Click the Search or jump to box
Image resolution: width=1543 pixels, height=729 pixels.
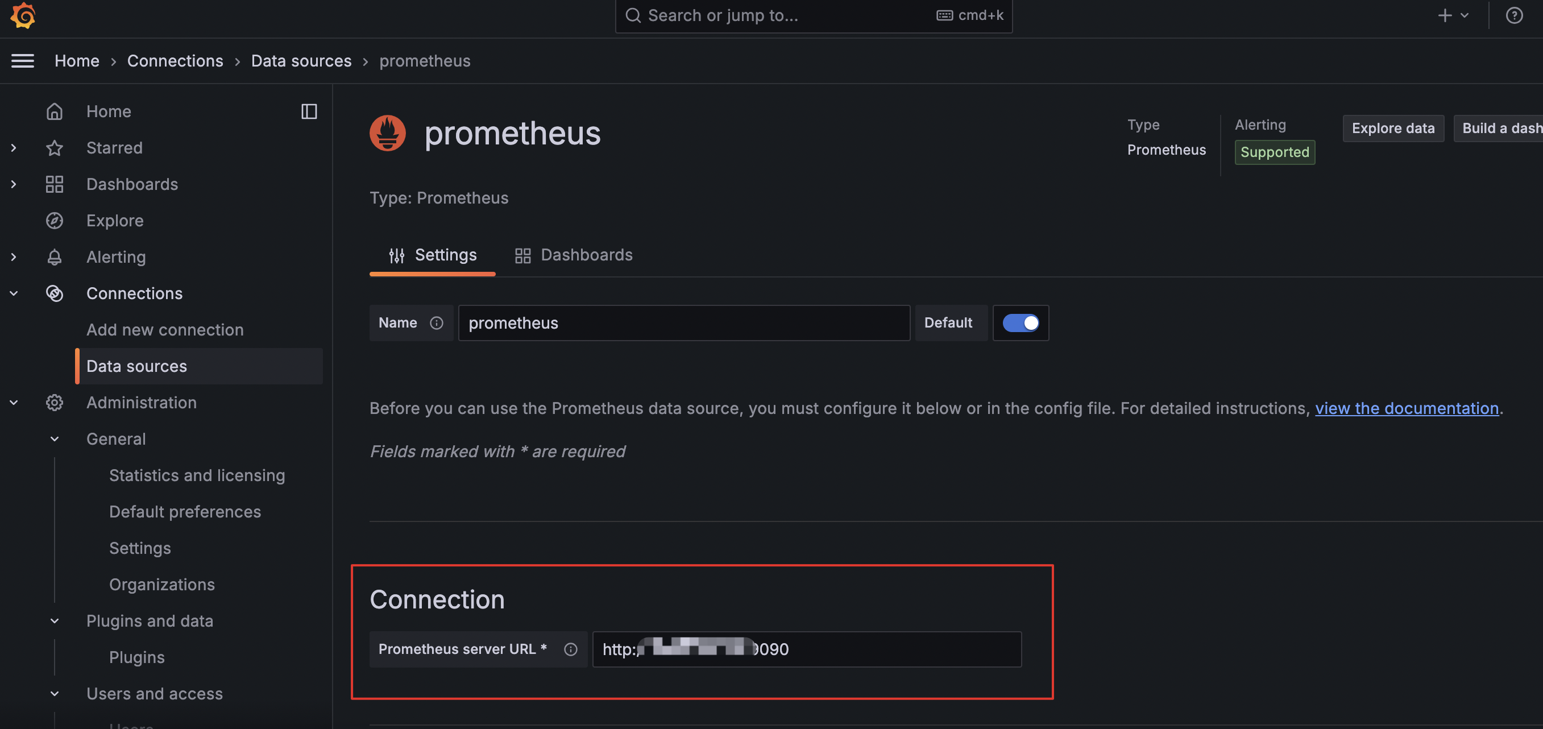pos(779,15)
